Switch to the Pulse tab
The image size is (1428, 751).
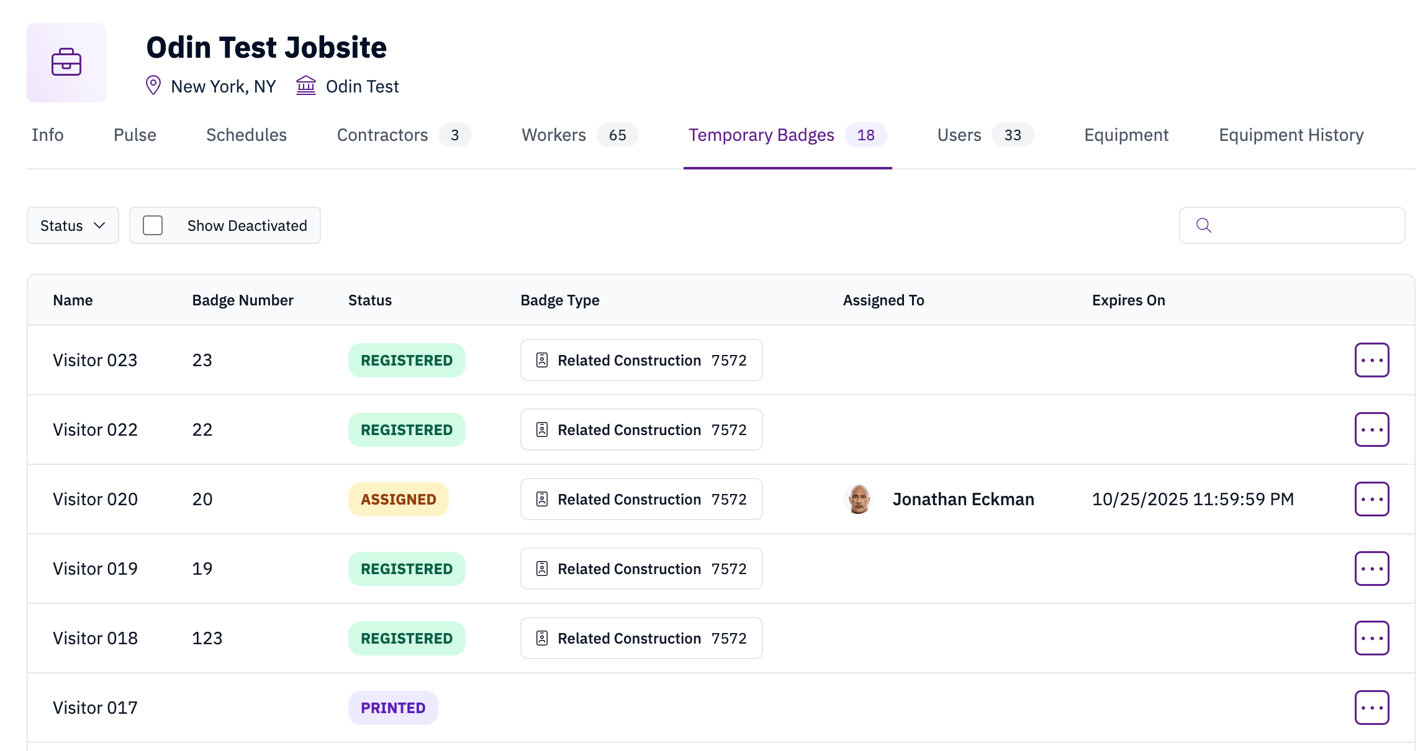point(135,135)
